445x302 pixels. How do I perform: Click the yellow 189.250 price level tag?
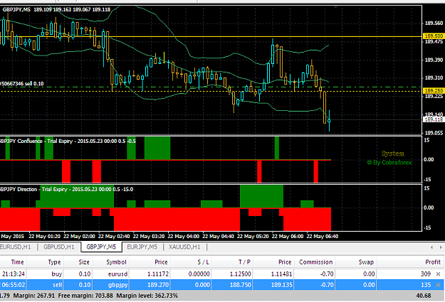tap(433, 91)
